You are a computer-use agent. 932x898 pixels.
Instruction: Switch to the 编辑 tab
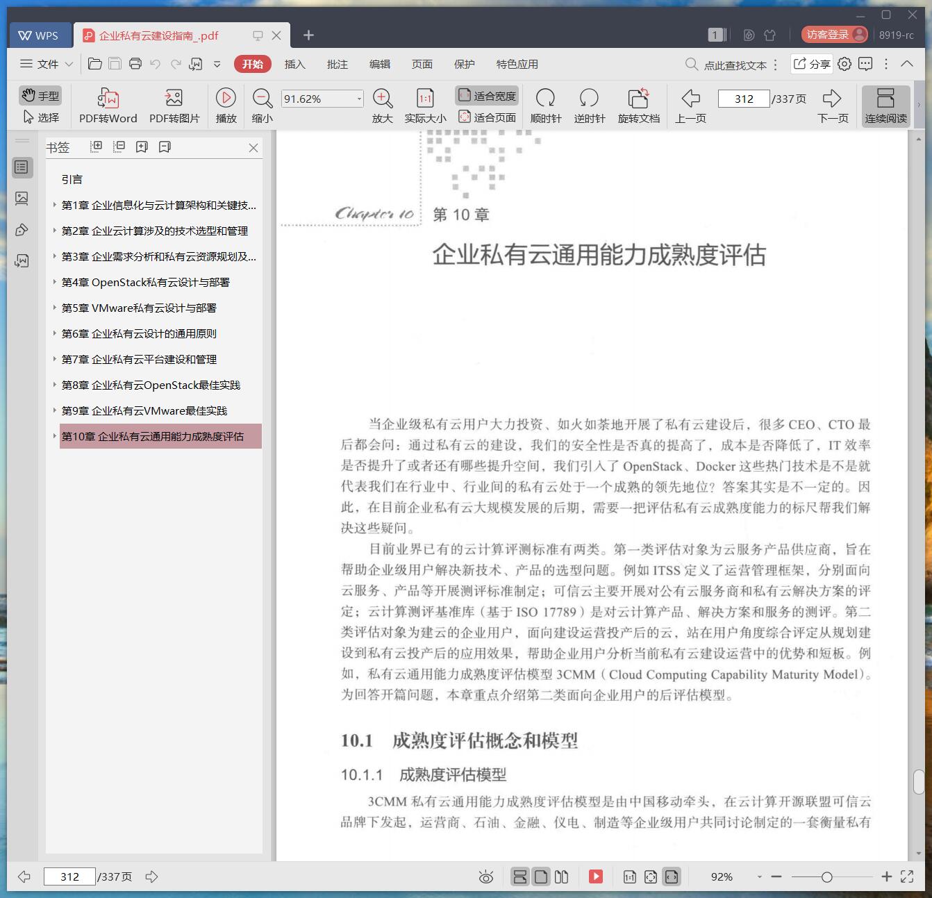tap(379, 64)
